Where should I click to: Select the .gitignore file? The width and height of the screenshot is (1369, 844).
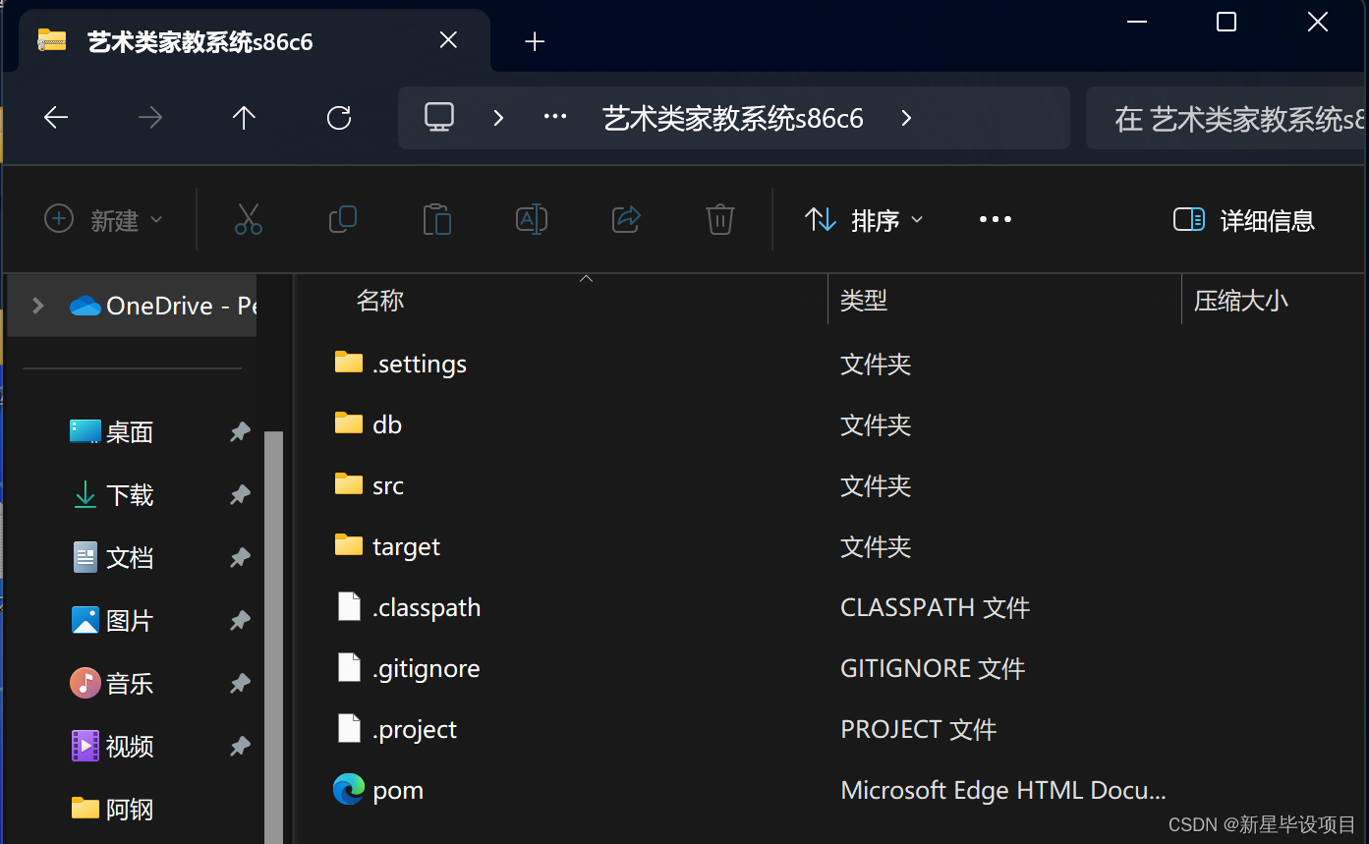point(408,668)
